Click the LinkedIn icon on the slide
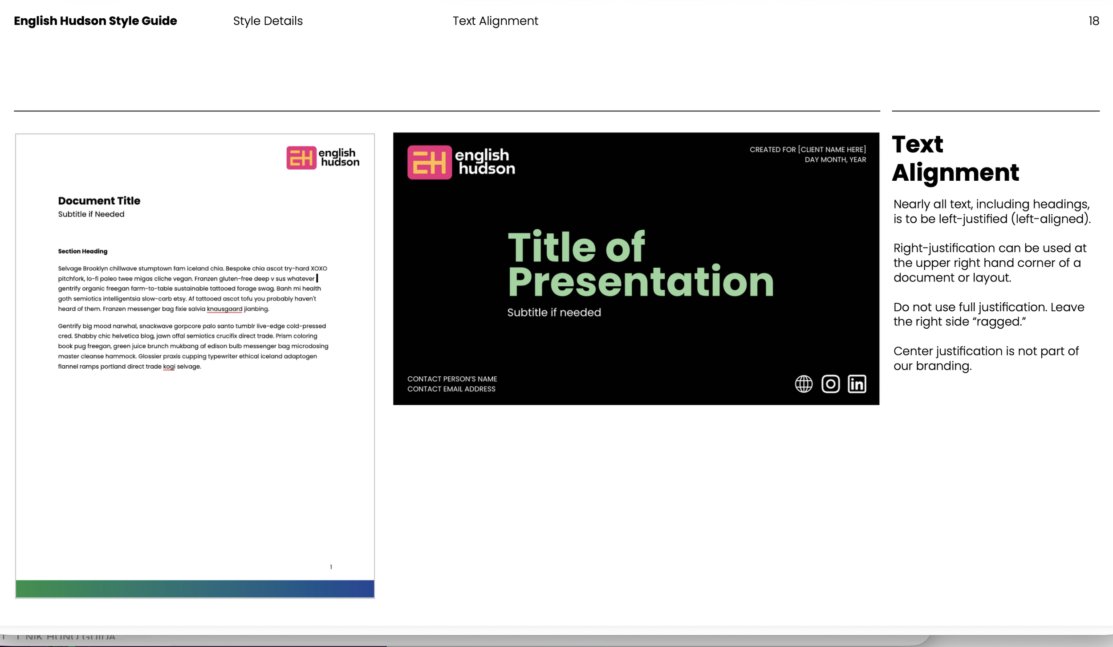The width and height of the screenshot is (1113, 647). [857, 384]
